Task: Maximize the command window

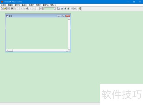Action: 63,16
